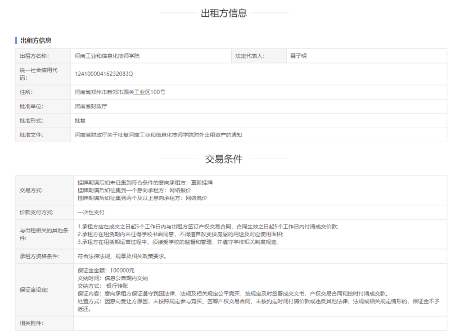
Task: Select condition 2 about 学校书面同意
Action: click(x=181, y=234)
